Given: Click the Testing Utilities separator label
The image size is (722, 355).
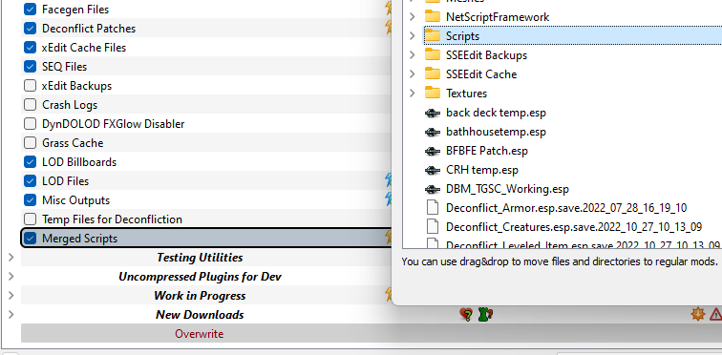Looking at the screenshot, I should [200, 258].
